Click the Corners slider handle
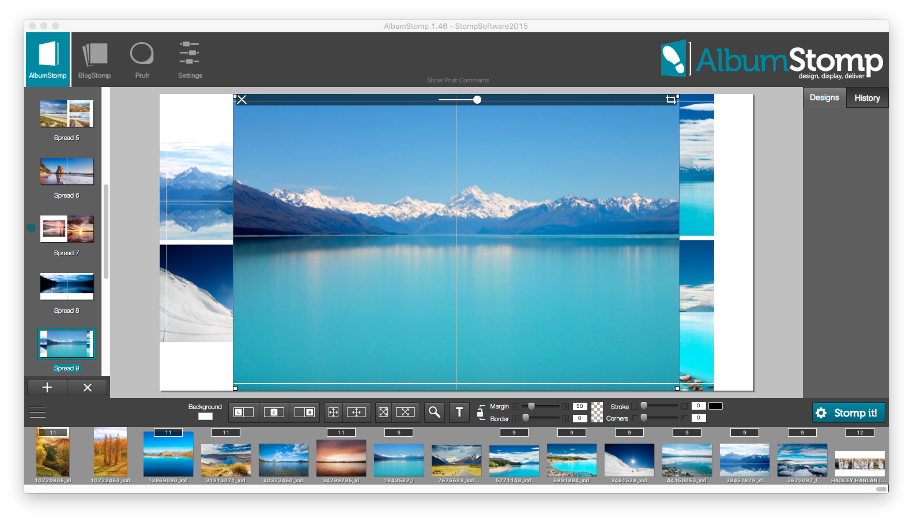 point(644,418)
